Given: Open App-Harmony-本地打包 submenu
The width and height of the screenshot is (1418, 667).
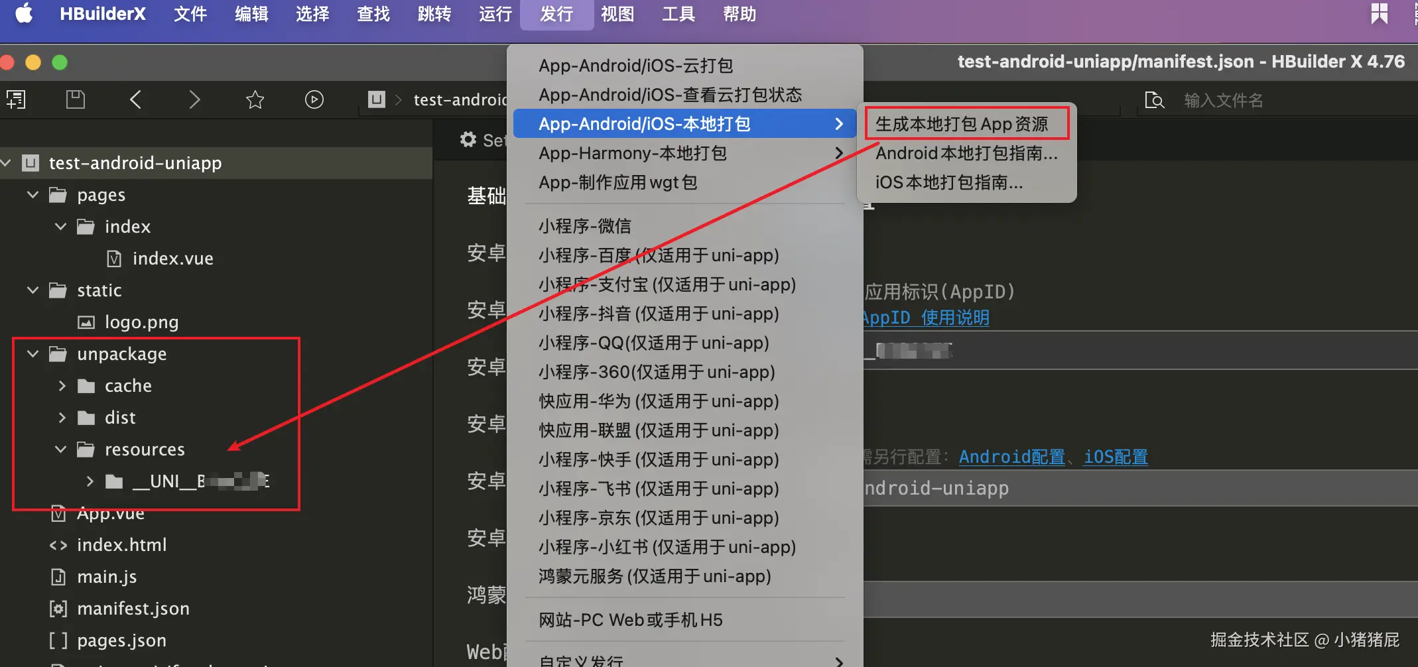Looking at the screenshot, I should (x=685, y=153).
